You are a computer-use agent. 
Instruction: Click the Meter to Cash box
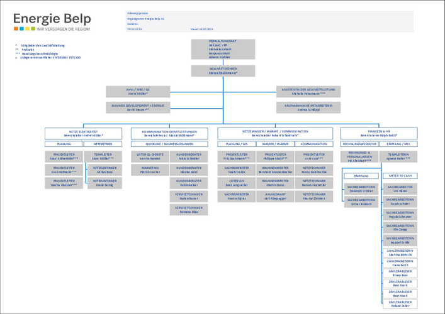coord(400,176)
